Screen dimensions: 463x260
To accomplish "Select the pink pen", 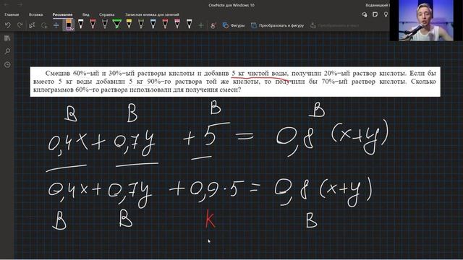I will coord(177,24).
